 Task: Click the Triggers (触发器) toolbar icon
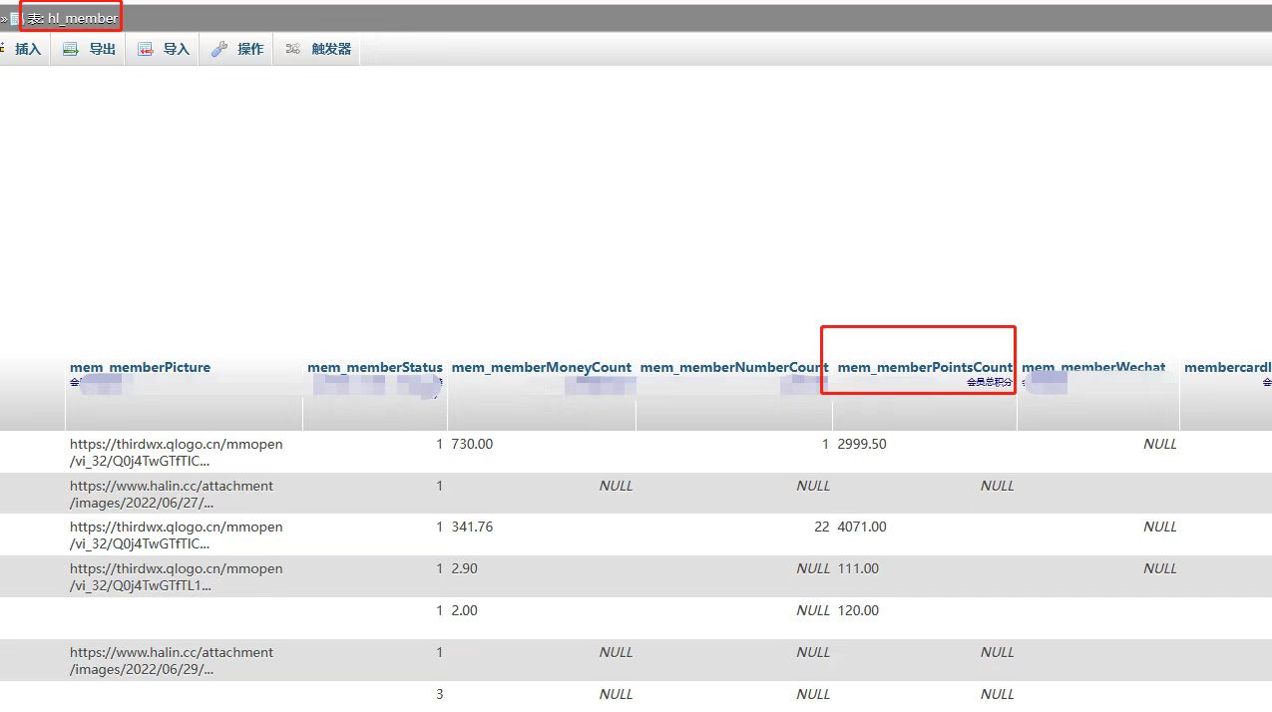point(293,49)
